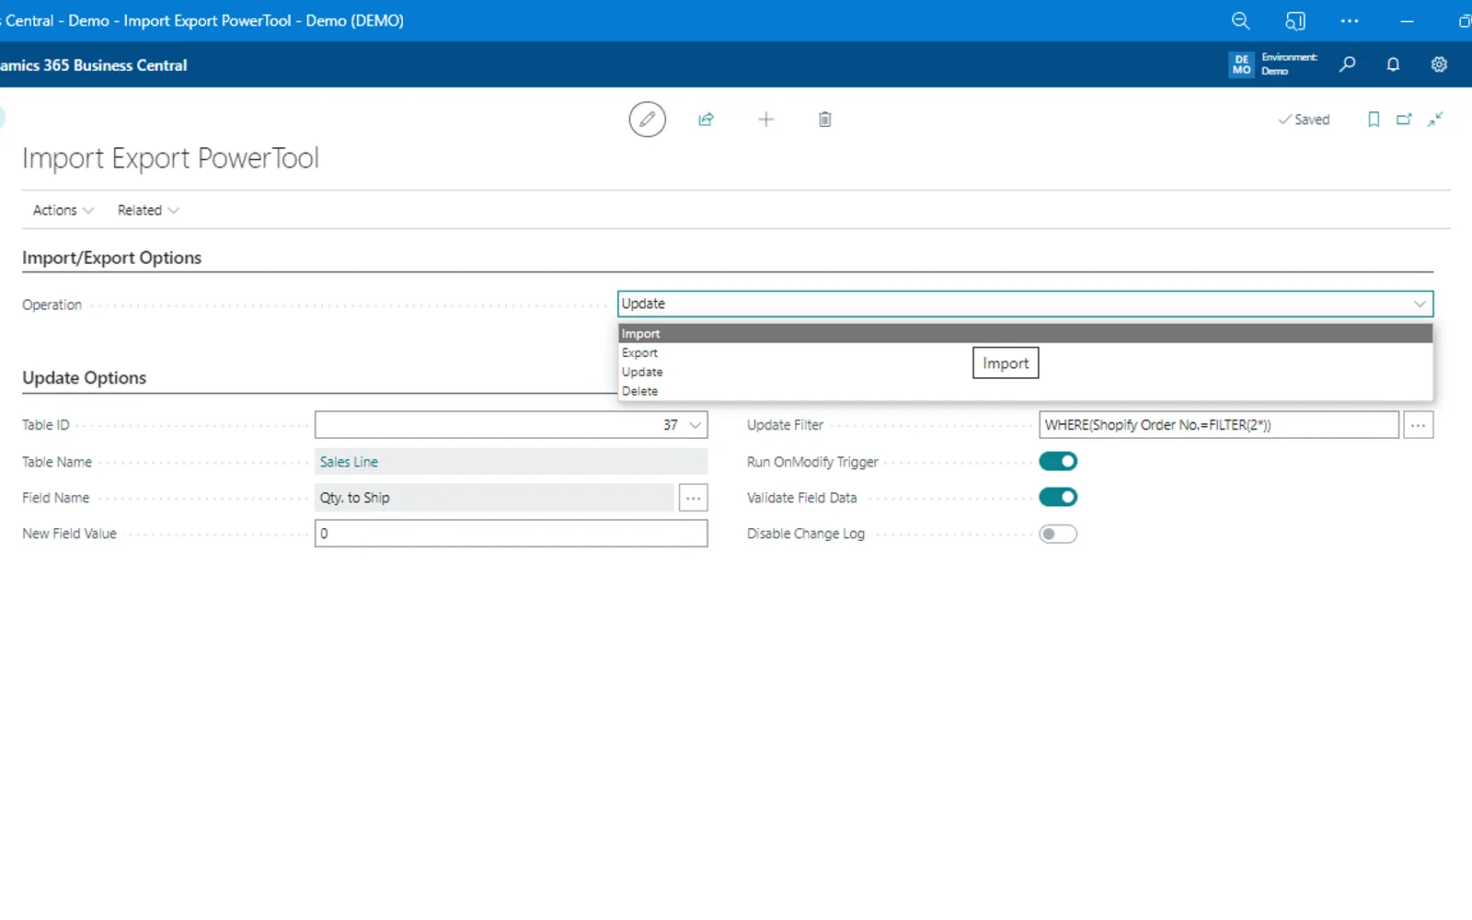
Task: Click the Environment Demo label
Action: [1289, 64]
